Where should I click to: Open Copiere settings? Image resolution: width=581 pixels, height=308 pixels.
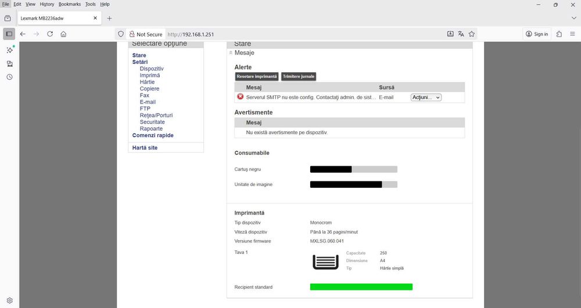(149, 88)
